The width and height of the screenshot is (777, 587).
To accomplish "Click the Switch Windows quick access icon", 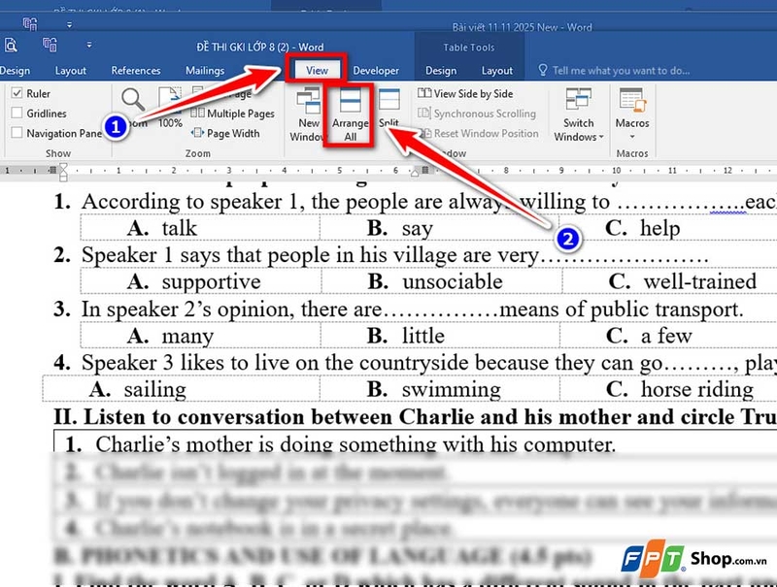I will click(50, 45).
